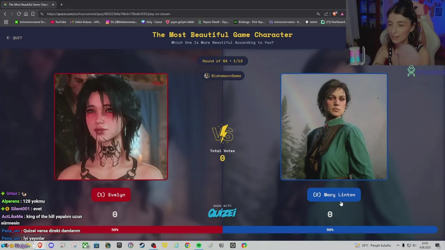Viewport: 445px width, 250px height.
Task: Open Internet Explorer from the taskbar
Action: [176, 245]
